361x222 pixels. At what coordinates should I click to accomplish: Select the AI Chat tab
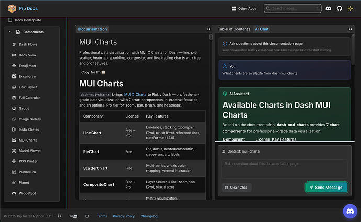pyautogui.click(x=262, y=29)
